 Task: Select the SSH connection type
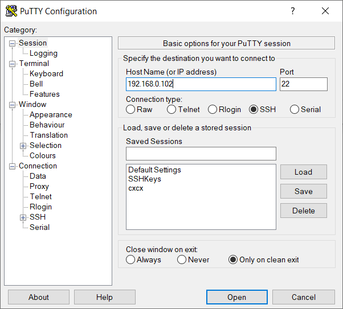coord(254,110)
